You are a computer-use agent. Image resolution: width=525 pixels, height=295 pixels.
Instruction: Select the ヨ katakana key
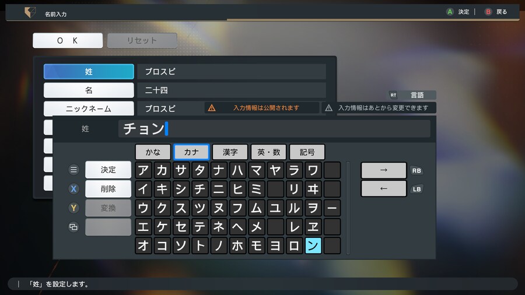pos(275,245)
